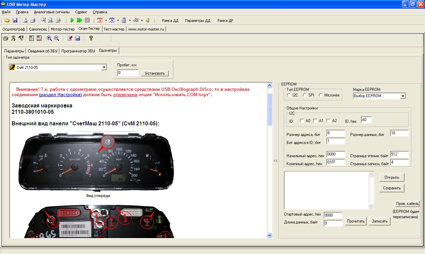Click the Прочитать button
The height and width of the screenshot is (254, 425).
pos(355,221)
